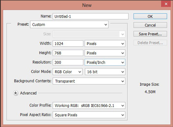Click the Background Contents label
Screen dimensions: 173x127
click(x=33, y=81)
